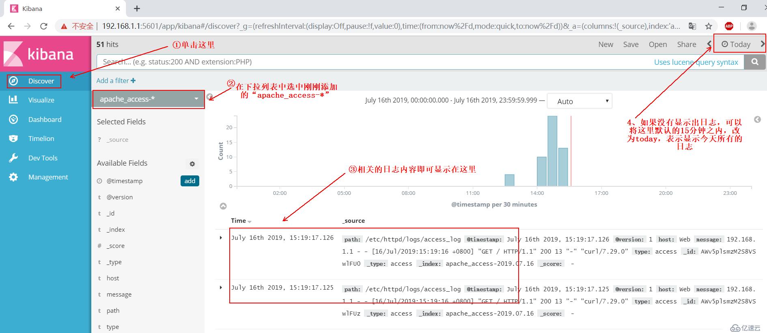Click New in the top menu
The image size is (767, 333).
pyautogui.click(x=605, y=44)
